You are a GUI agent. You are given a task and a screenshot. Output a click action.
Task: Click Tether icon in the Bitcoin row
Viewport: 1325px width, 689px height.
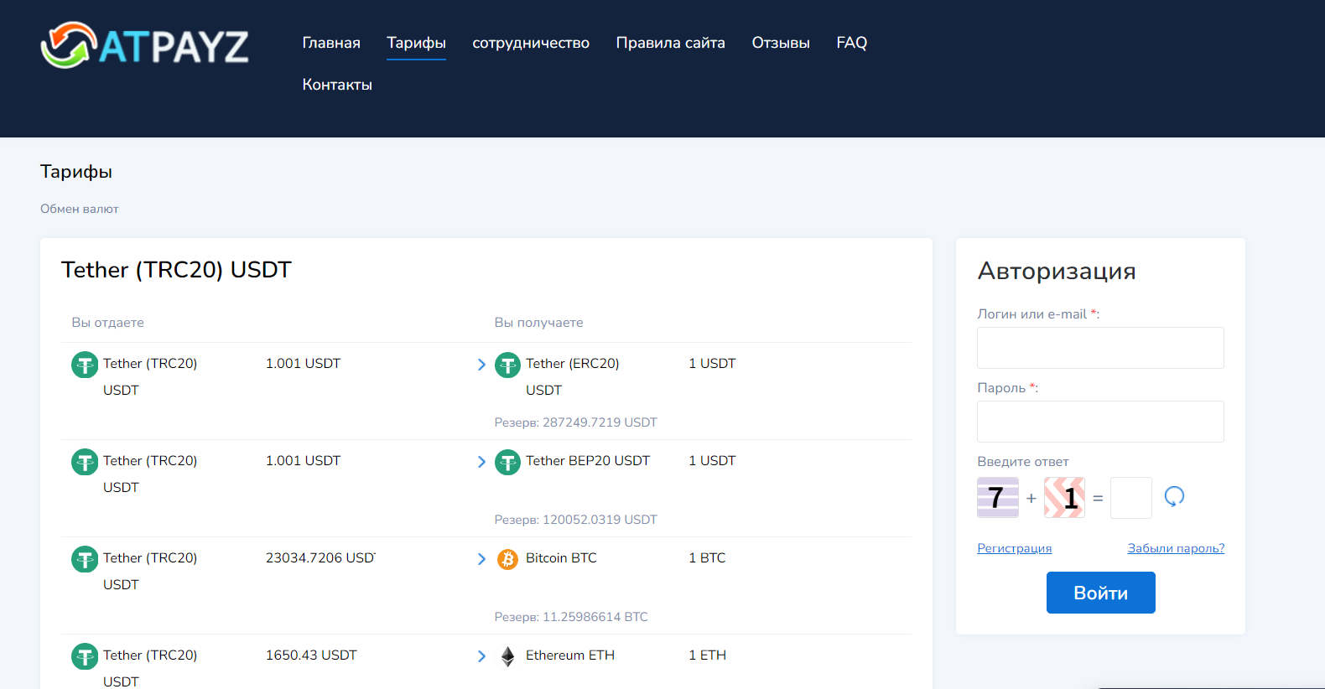[x=85, y=559]
